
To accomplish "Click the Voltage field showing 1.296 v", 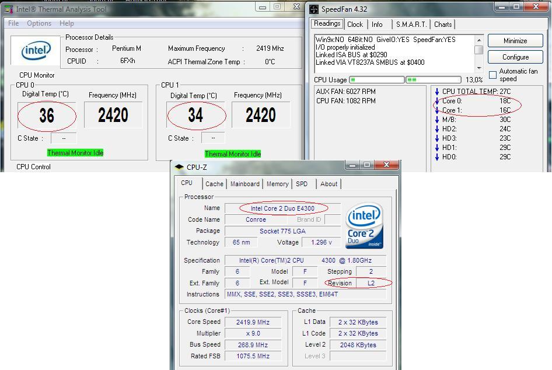I will (x=322, y=242).
